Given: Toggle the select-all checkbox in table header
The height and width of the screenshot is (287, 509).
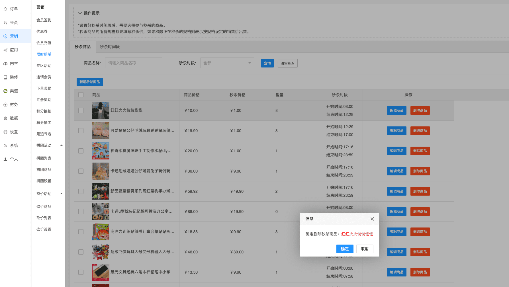Looking at the screenshot, I should coord(81,95).
